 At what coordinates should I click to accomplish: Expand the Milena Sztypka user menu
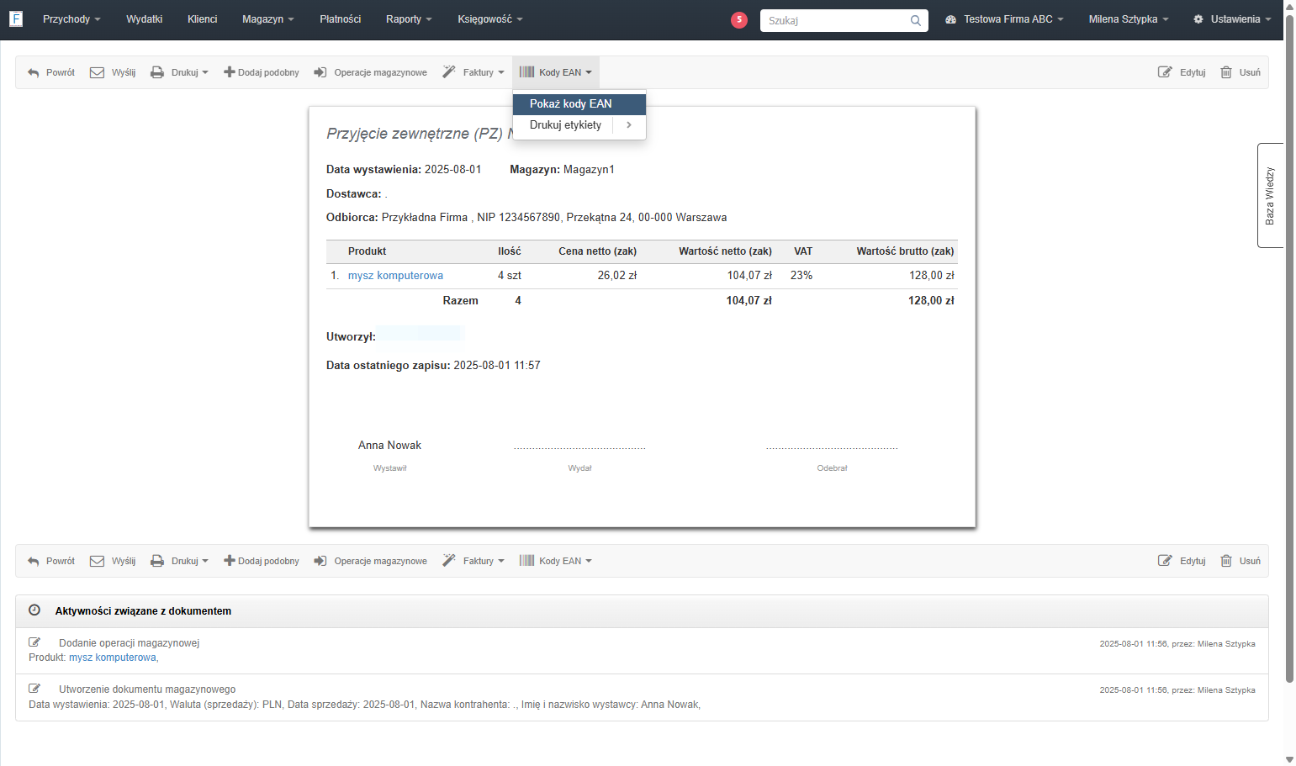coord(1129,19)
